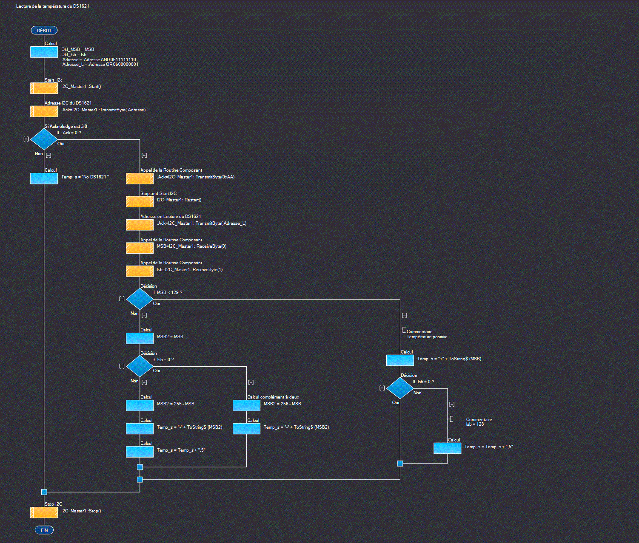This screenshot has width=639, height=543.
Task: Select the TransmitByte(0xAA) macro block
Action: click(x=140, y=178)
